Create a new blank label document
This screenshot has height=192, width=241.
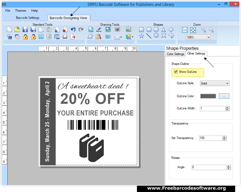pyautogui.click(x=9, y=29)
